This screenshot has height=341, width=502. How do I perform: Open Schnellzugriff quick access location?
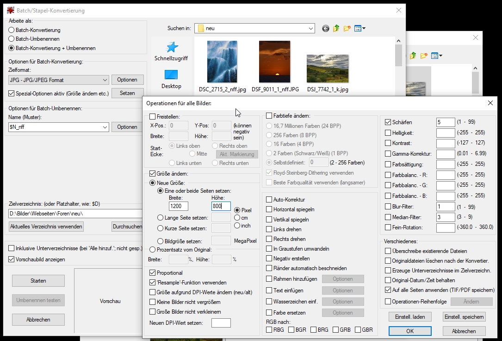(x=171, y=51)
